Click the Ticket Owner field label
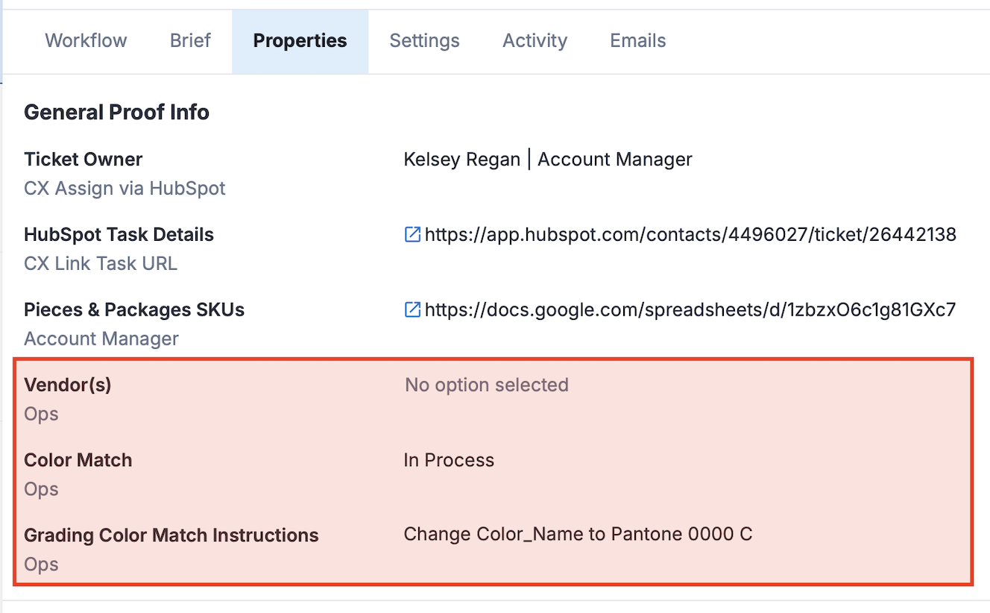The image size is (990, 613). pyautogui.click(x=83, y=160)
